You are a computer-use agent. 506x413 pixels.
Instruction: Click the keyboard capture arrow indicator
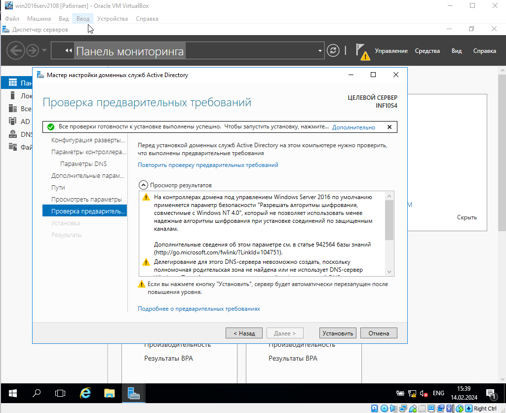coord(468,409)
